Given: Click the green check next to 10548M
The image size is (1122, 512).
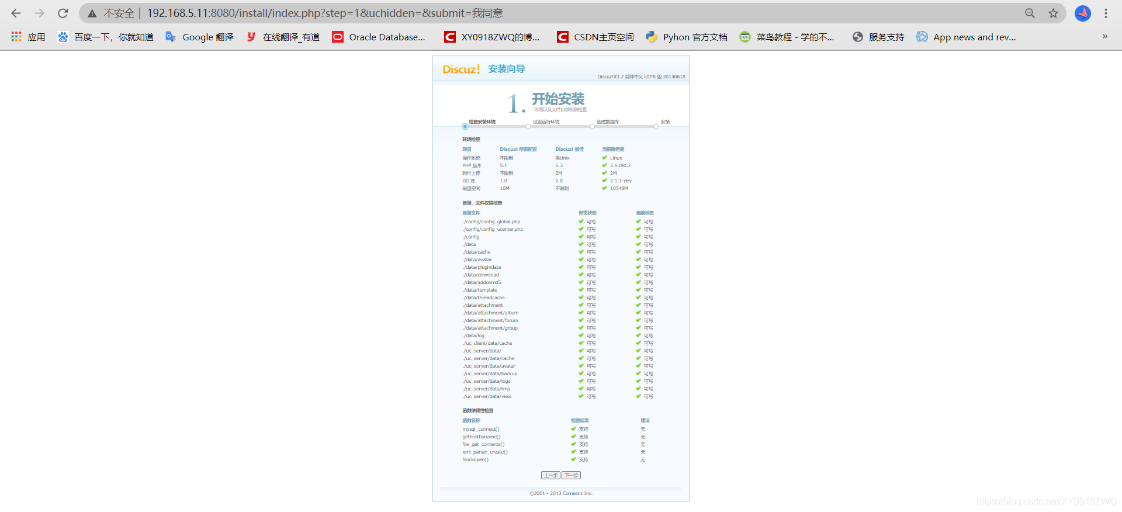Looking at the screenshot, I should pos(604,188).
